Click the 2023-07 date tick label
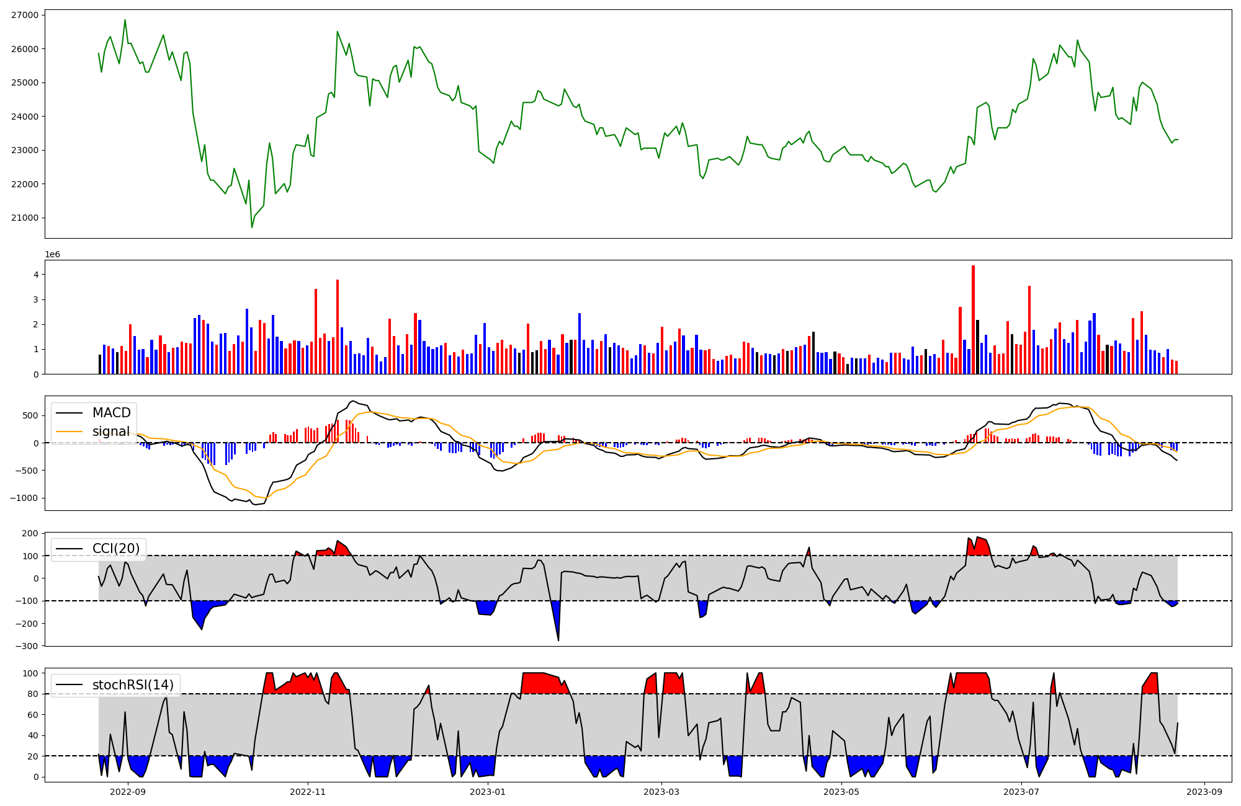The width and height of the screenshot is (1241, 806). tap(1021, 792)
